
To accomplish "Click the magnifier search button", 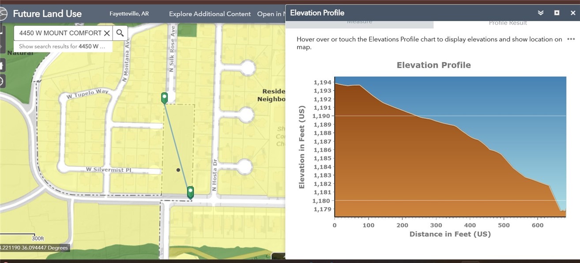I will [x=120, y=33].
